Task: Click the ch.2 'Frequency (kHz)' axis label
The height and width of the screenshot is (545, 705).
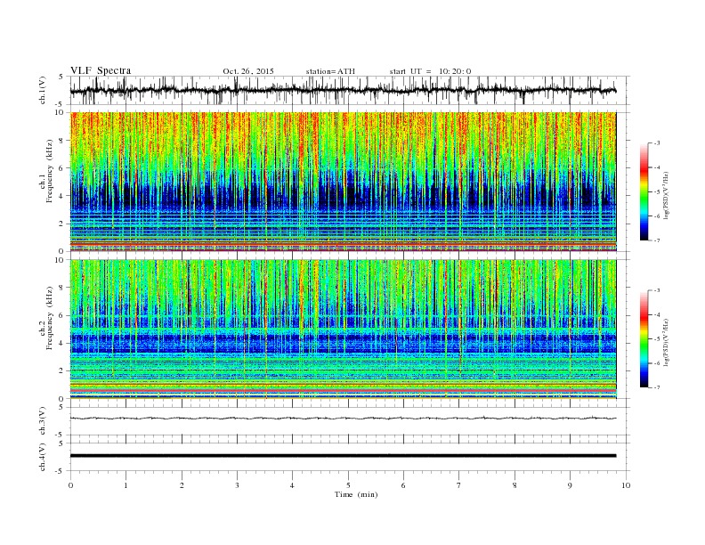Action: point(49,318)
